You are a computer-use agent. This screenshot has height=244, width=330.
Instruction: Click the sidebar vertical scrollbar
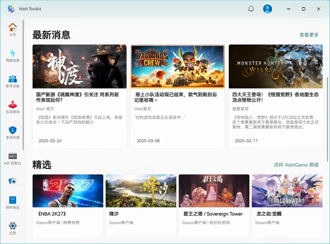click(x=23, y=85)
